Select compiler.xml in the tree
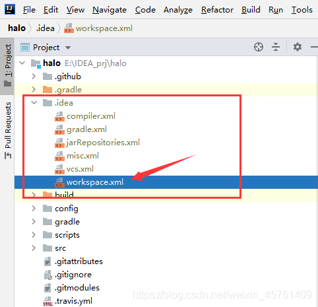Viewport: 318px width, 307px height. pyautogui.click(x=166, y=116)
